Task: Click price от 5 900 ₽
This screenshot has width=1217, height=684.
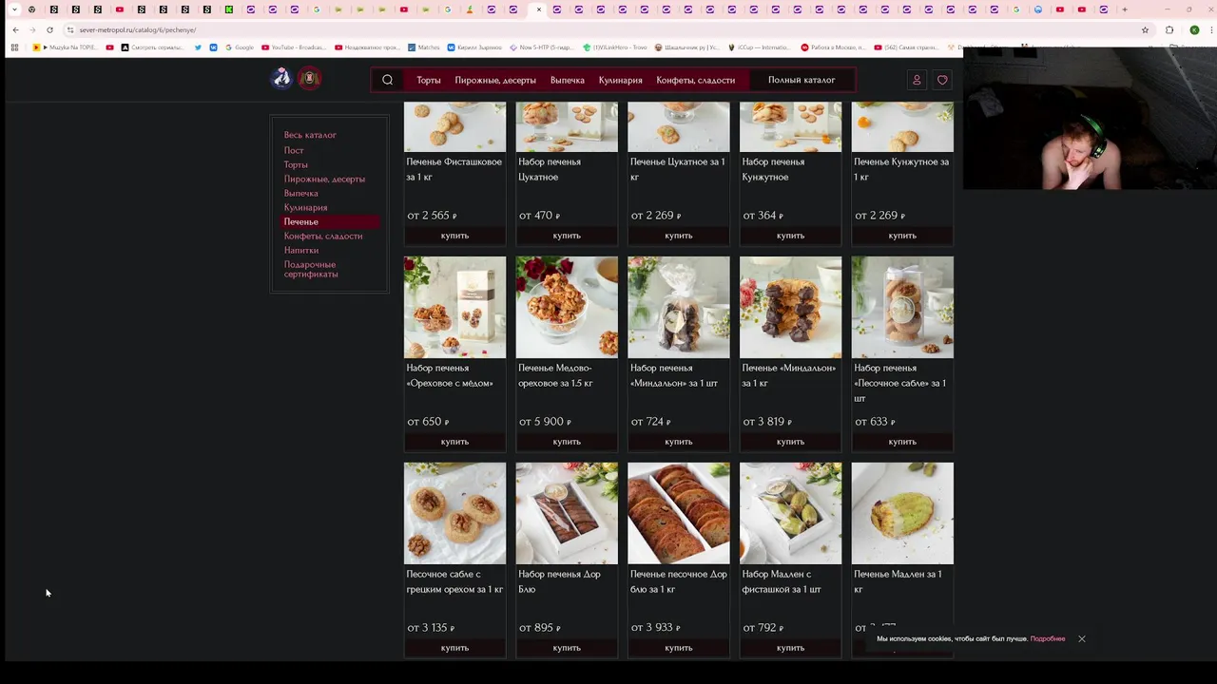Action: (x=545, y=422)
